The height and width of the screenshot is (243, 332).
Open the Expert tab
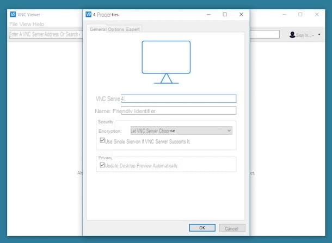pyautogui.click(x=133, y=29)
